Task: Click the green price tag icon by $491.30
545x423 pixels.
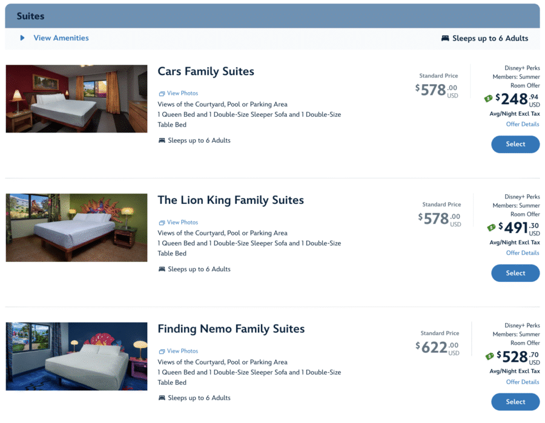Action: coord(492,228)
